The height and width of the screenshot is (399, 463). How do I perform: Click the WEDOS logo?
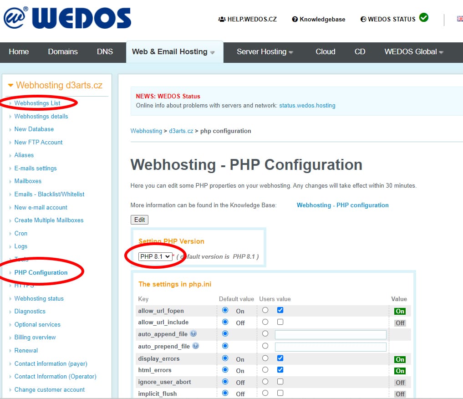[67, 18]
